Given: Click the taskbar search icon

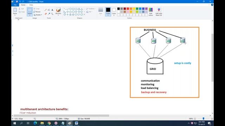Looking at the screenshot, I should [21, 123].
